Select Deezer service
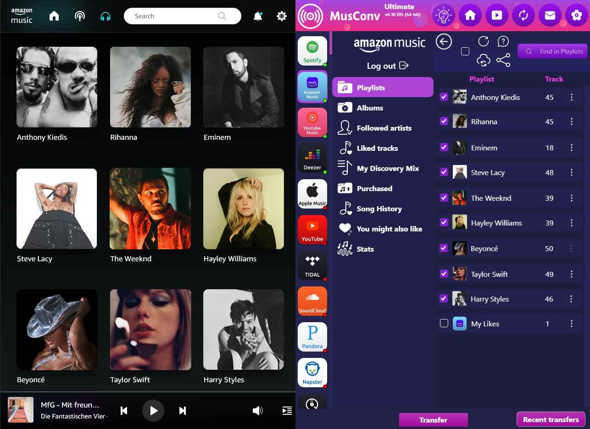 [312, 158]
